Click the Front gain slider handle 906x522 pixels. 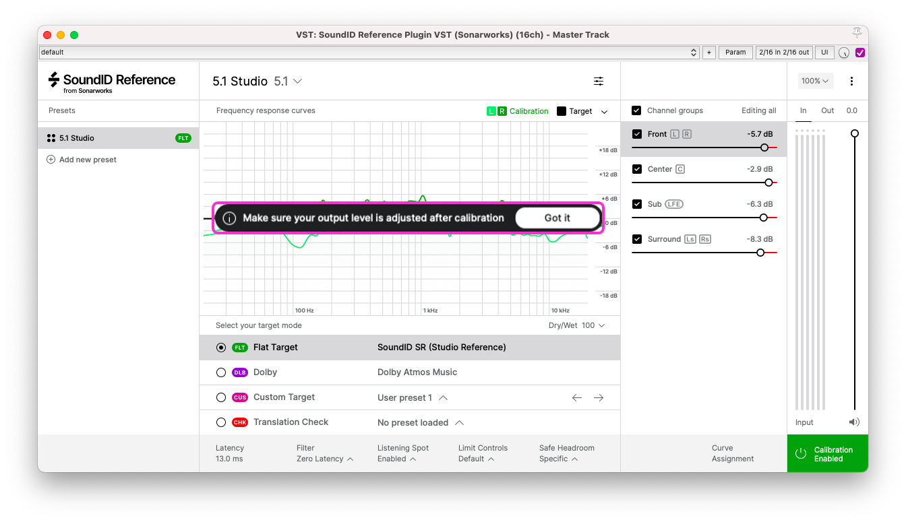pos(764,148)
